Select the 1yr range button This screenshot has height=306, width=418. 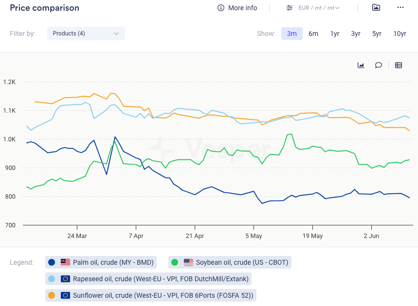(335, 34)
